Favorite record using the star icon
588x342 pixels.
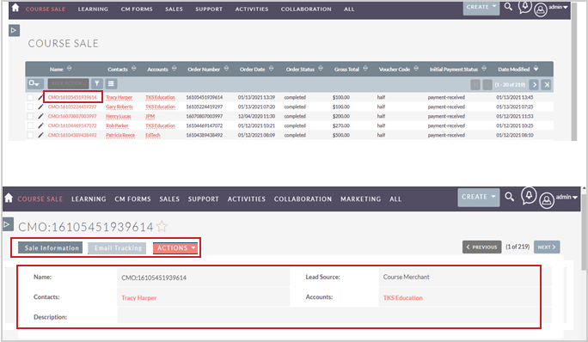[162, 227]
